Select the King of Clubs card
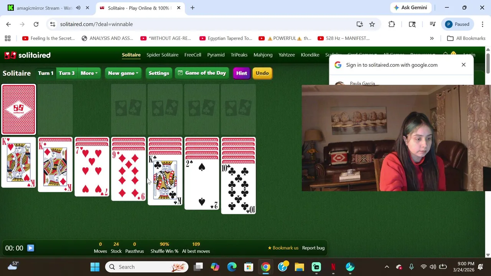The image size is (491, 276). click(x=165, y=180)
